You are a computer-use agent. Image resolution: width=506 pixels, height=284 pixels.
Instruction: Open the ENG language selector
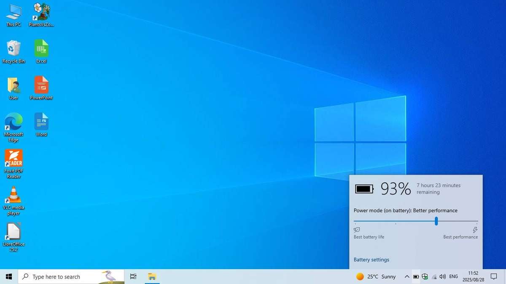[x=453, y=276]
